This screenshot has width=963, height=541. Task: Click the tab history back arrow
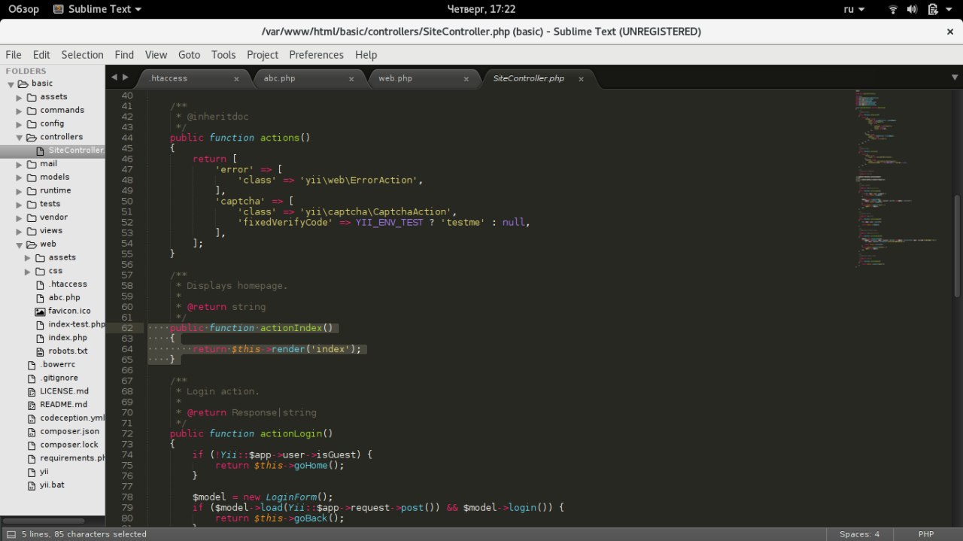point(114,78)
